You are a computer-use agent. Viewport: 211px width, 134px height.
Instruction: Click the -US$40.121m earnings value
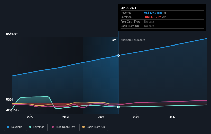pyautogui.click(x=153, y=17)
